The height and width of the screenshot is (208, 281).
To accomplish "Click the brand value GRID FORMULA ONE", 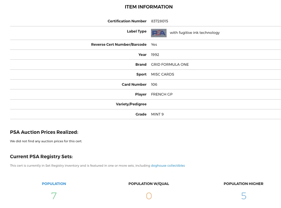I will [x=170, y=64].
